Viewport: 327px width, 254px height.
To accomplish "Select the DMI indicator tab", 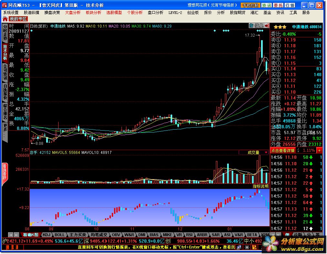I will click(142, 235).
